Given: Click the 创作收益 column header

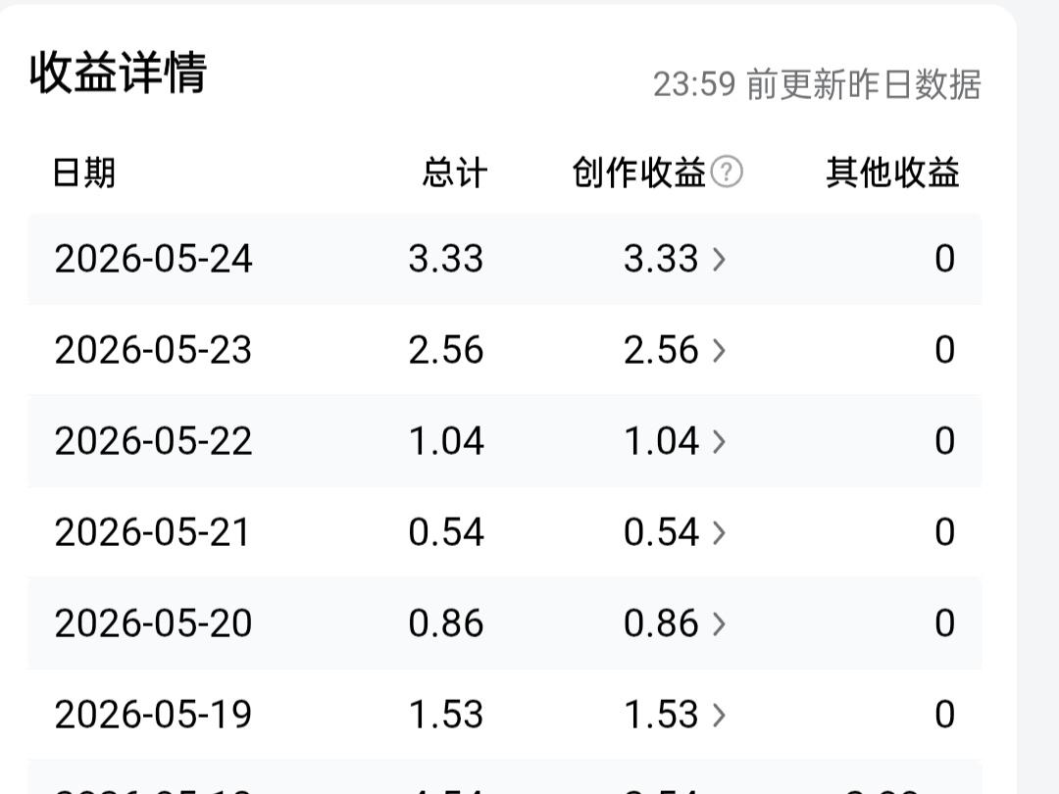Looking at the screenshot, I should 639,173.
